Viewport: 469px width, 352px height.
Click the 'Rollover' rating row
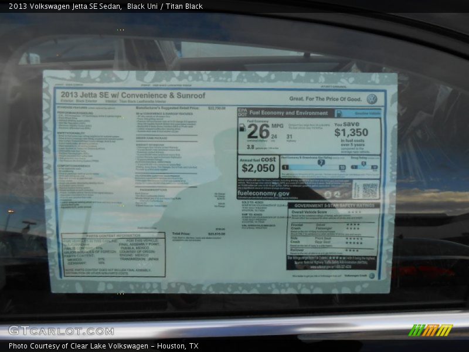pyautogui.click(x=332, y=251)
